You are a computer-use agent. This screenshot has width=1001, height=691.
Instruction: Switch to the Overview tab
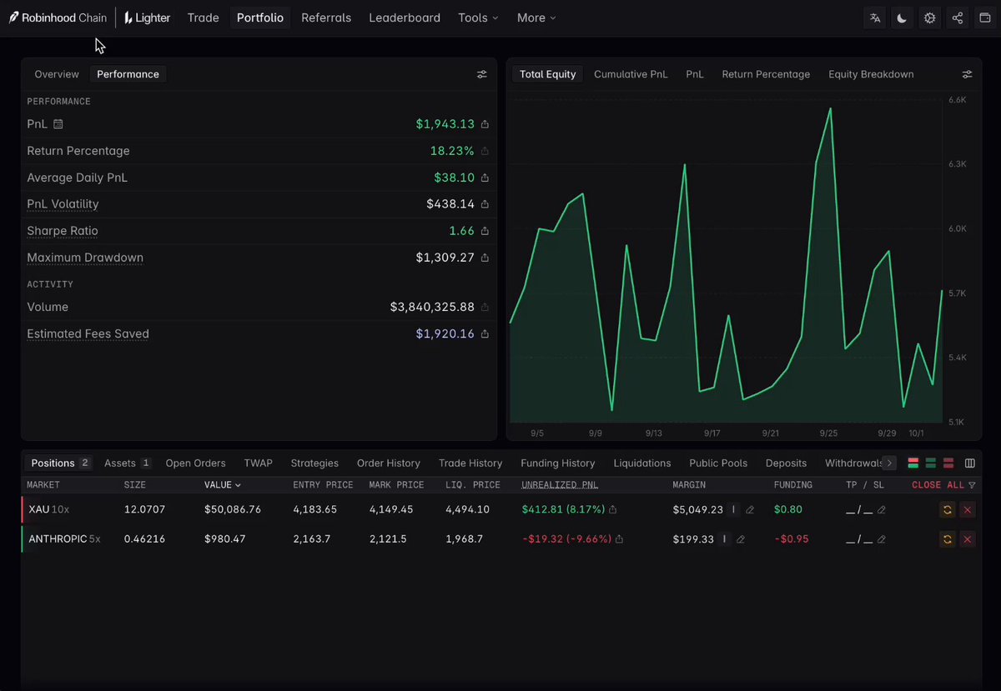pyautogui.click(x=57, y=74)
